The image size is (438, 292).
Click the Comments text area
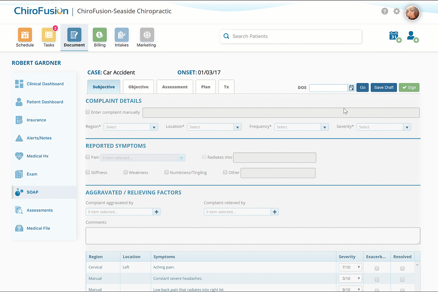click(x=253, y=236)
